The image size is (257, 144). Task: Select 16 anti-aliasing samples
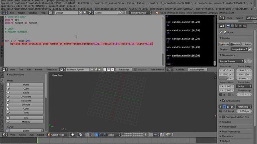click(x=232, y=107)
